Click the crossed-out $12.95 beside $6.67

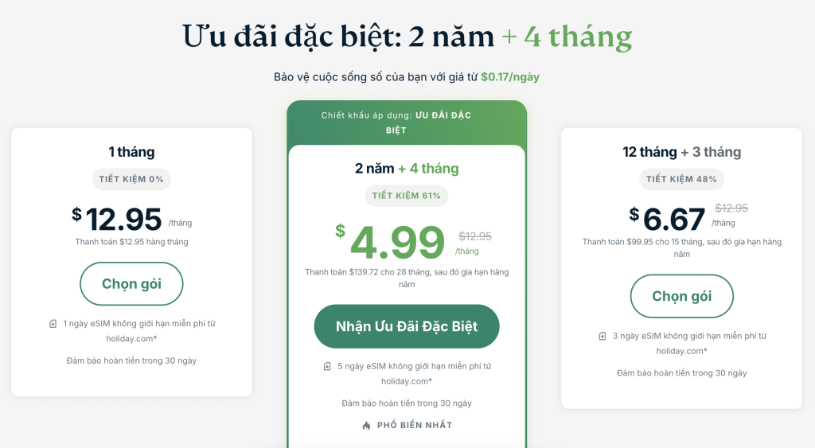[x=731, y=208]
